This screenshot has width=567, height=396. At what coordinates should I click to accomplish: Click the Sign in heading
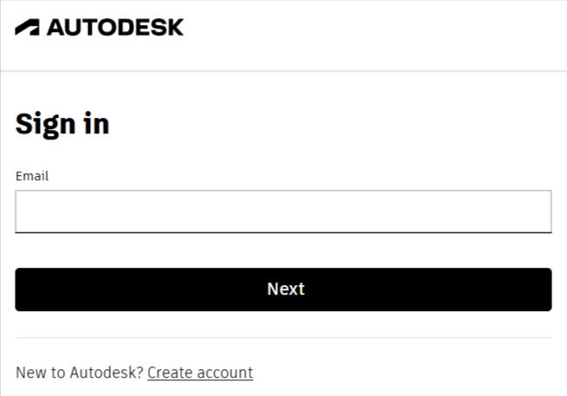[62, 124]
